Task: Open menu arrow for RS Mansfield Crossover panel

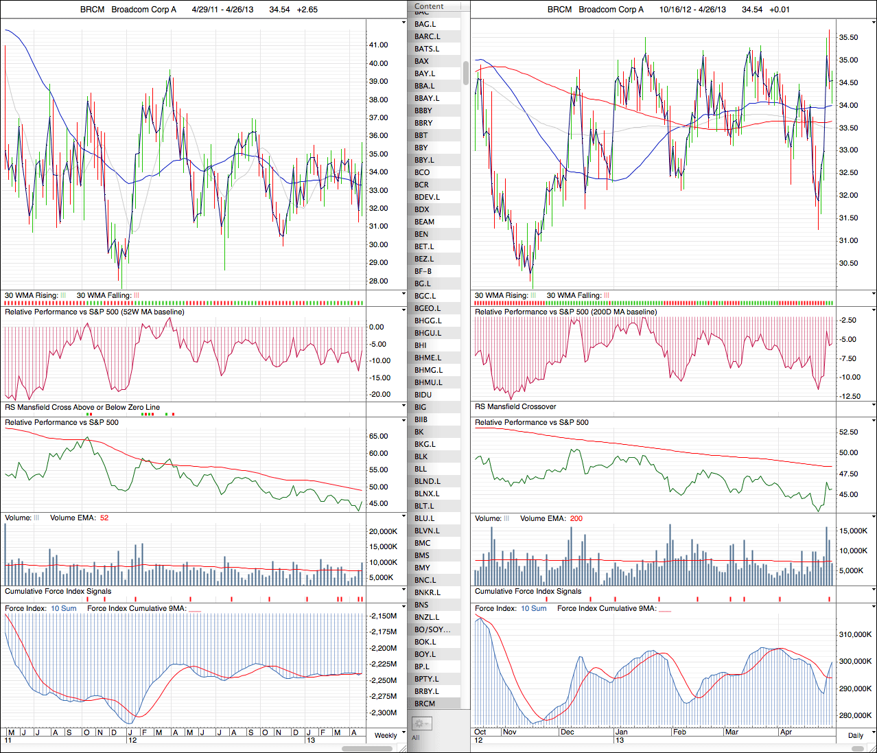Action: (x=874, y=406)
